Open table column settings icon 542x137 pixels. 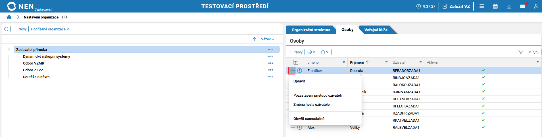click(x=296, y=62)
